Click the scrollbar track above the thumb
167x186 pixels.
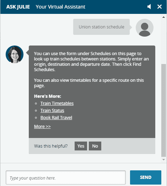click(x=164, y=41)
